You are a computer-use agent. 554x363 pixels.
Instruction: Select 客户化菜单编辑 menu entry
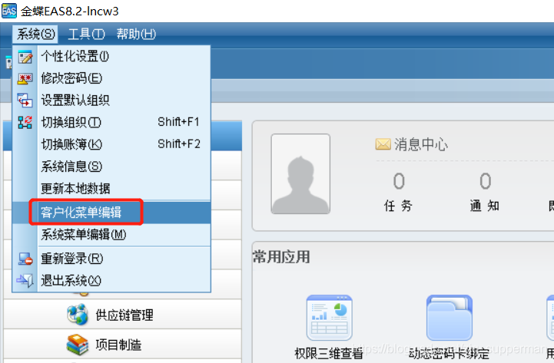click(x=111, y=213)
